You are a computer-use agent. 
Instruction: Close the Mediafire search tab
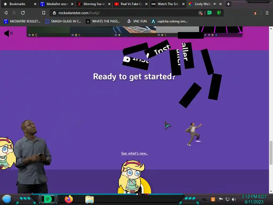72,4
